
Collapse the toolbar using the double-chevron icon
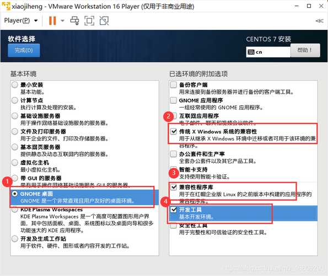(x=319, y=21)
